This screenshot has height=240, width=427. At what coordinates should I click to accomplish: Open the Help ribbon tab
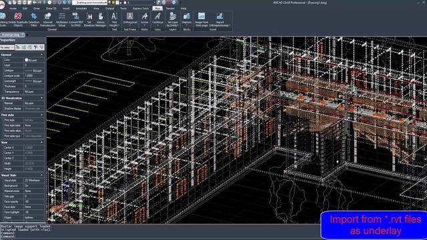pyautogui.click(x=183, y=9)
